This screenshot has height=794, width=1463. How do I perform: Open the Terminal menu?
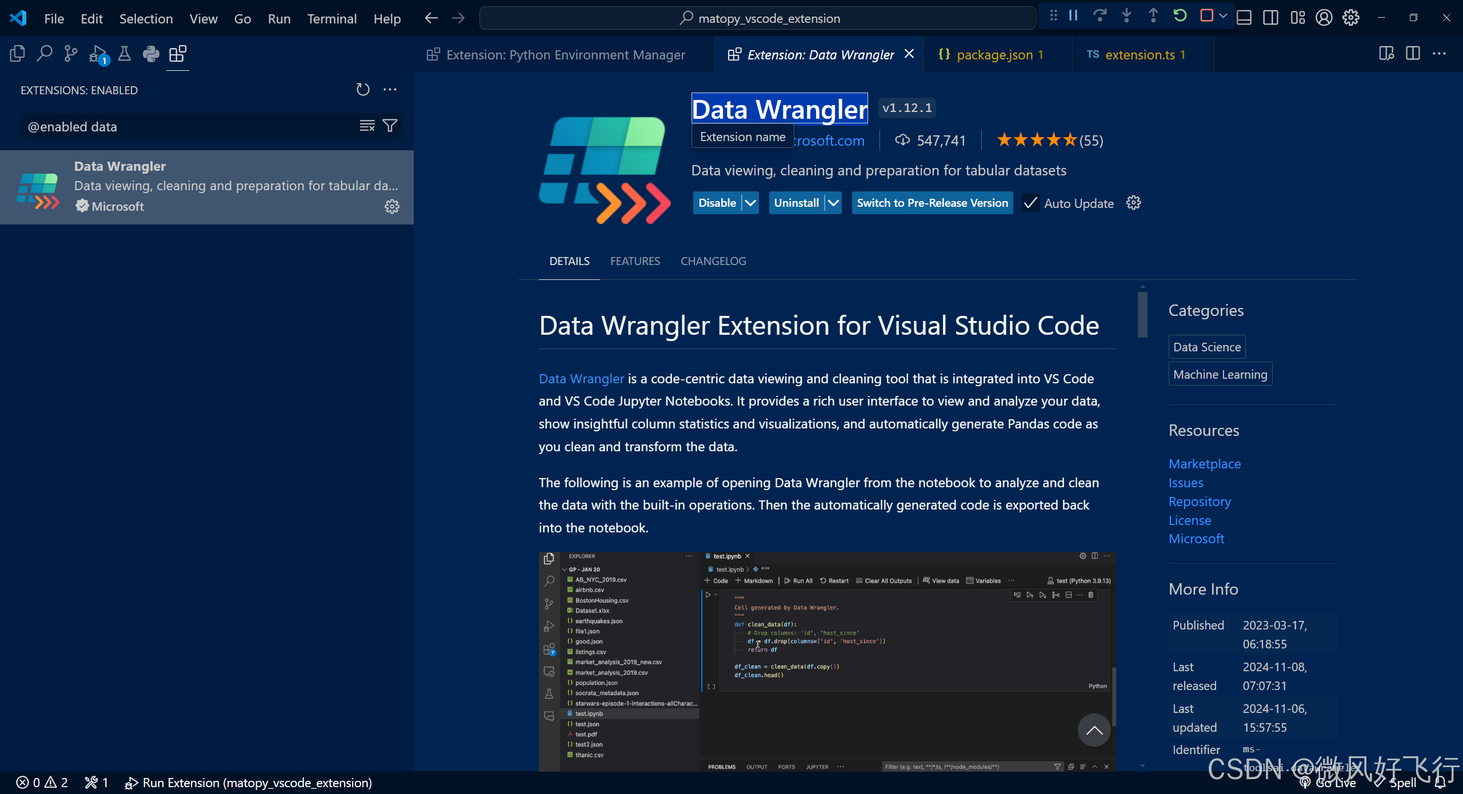coord(331,18)
